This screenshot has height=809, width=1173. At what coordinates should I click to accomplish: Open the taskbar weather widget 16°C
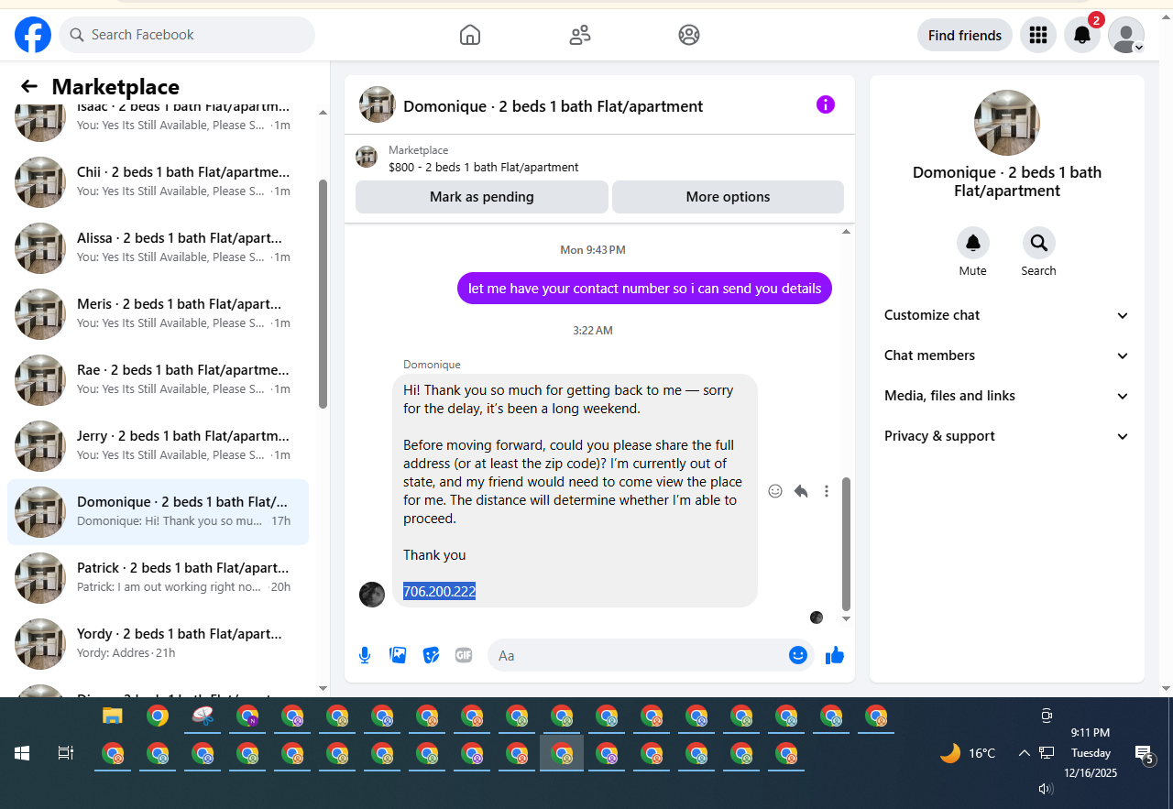tap(968, 753)
